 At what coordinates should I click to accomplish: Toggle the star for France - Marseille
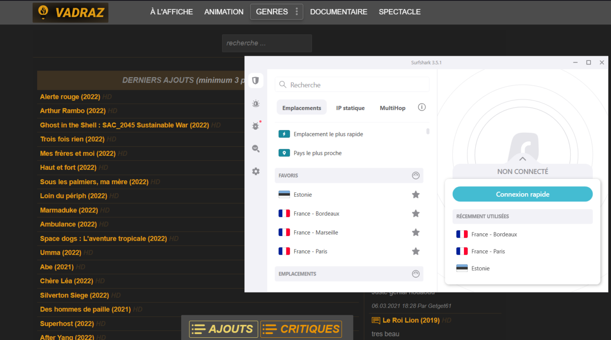(416, 232)
